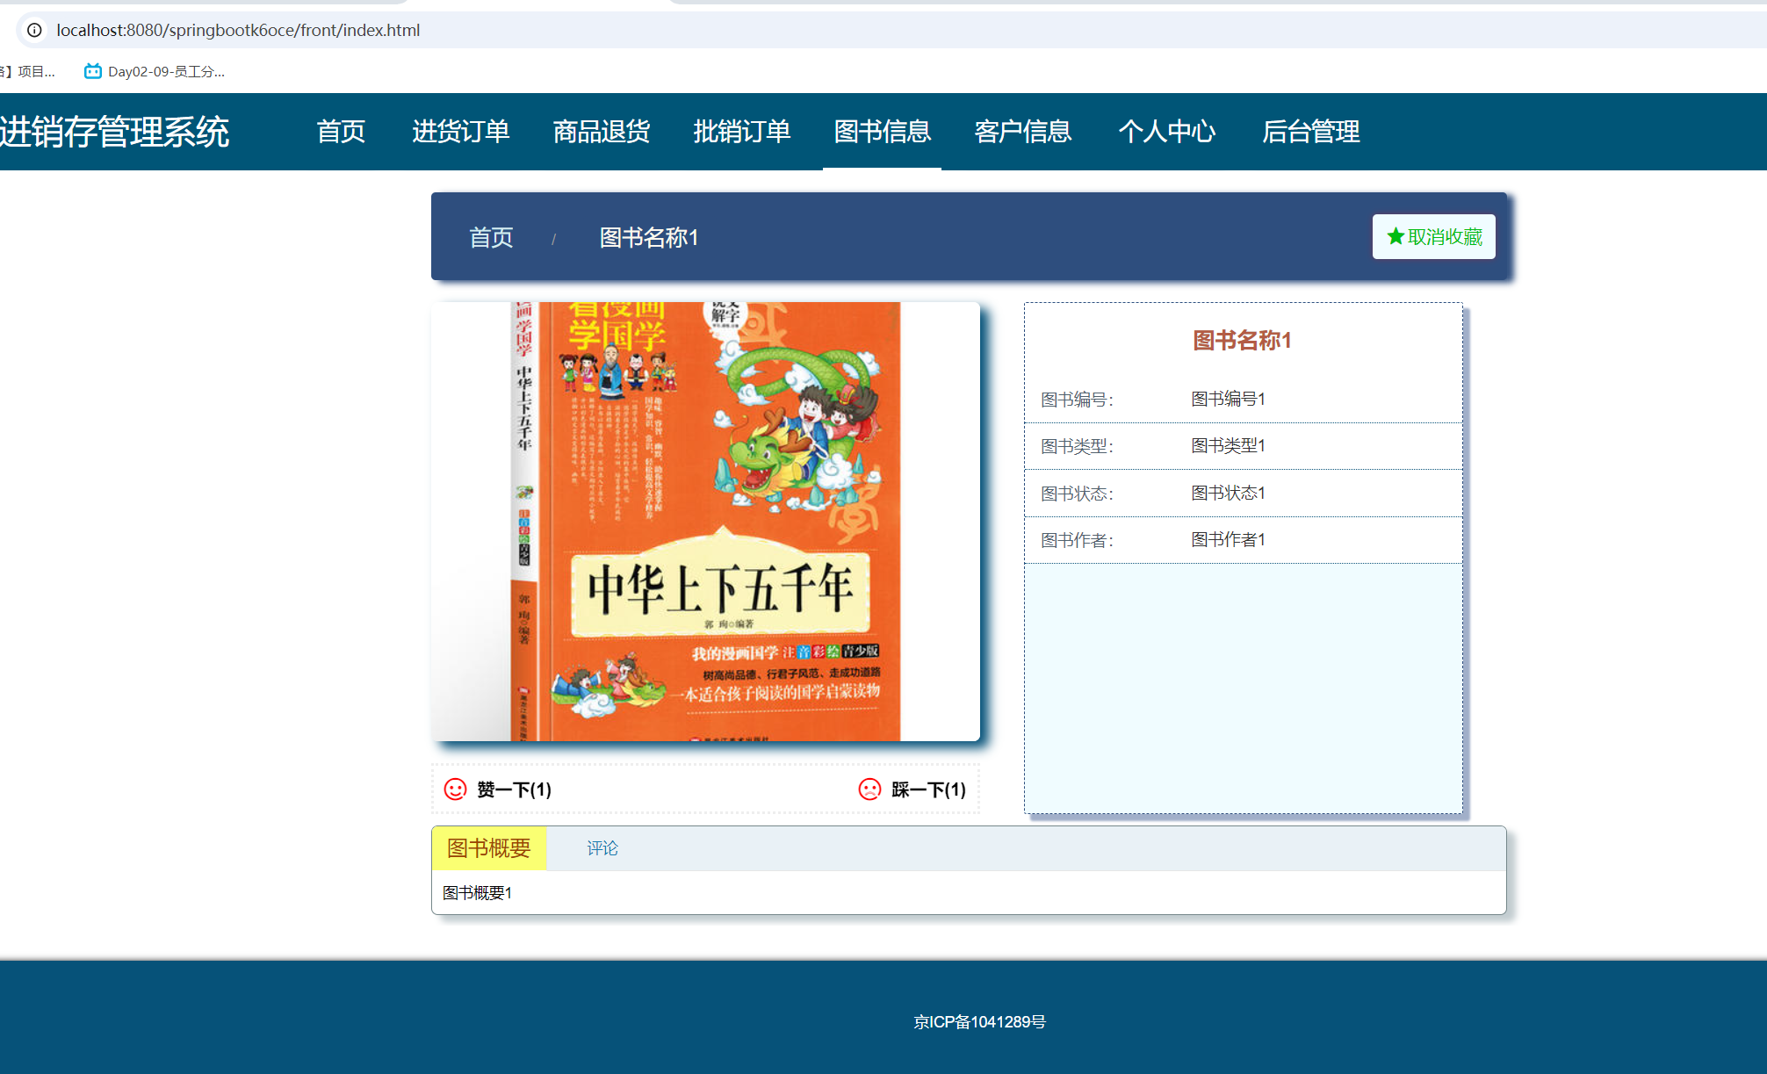Click the 取消收藏 button
This screenshot has height=1074, width=1767.
click(x=1433, y=236)
